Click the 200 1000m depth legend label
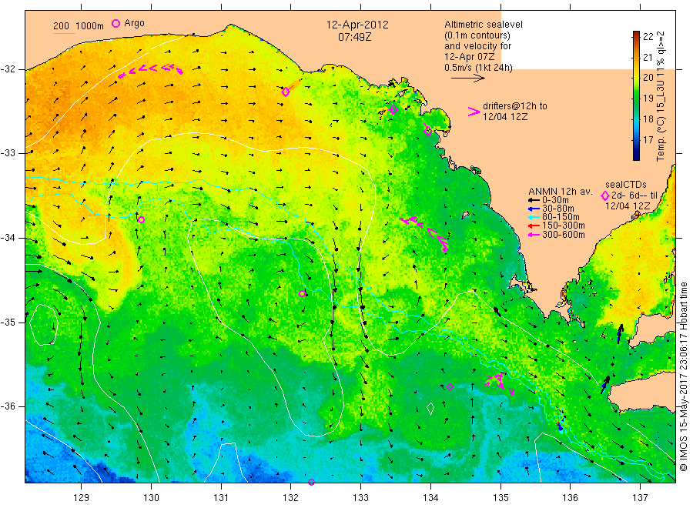 point(79,25)
